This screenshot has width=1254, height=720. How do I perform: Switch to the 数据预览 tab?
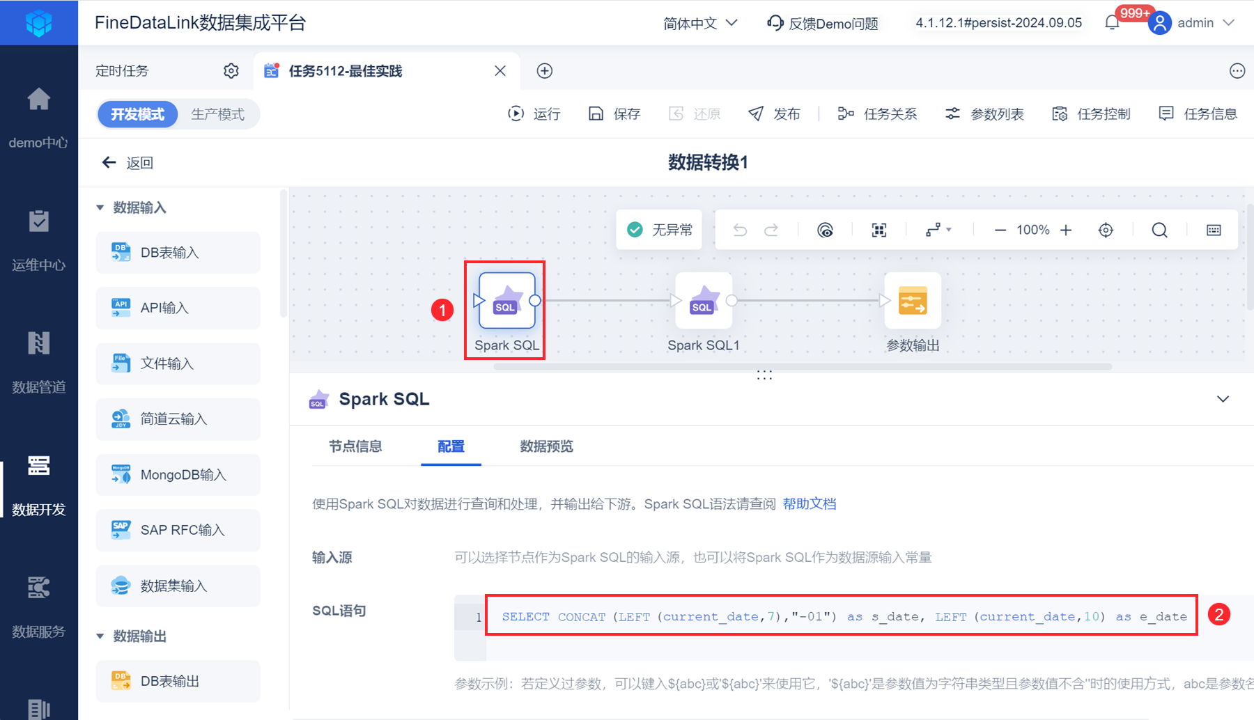coord(547,446)
